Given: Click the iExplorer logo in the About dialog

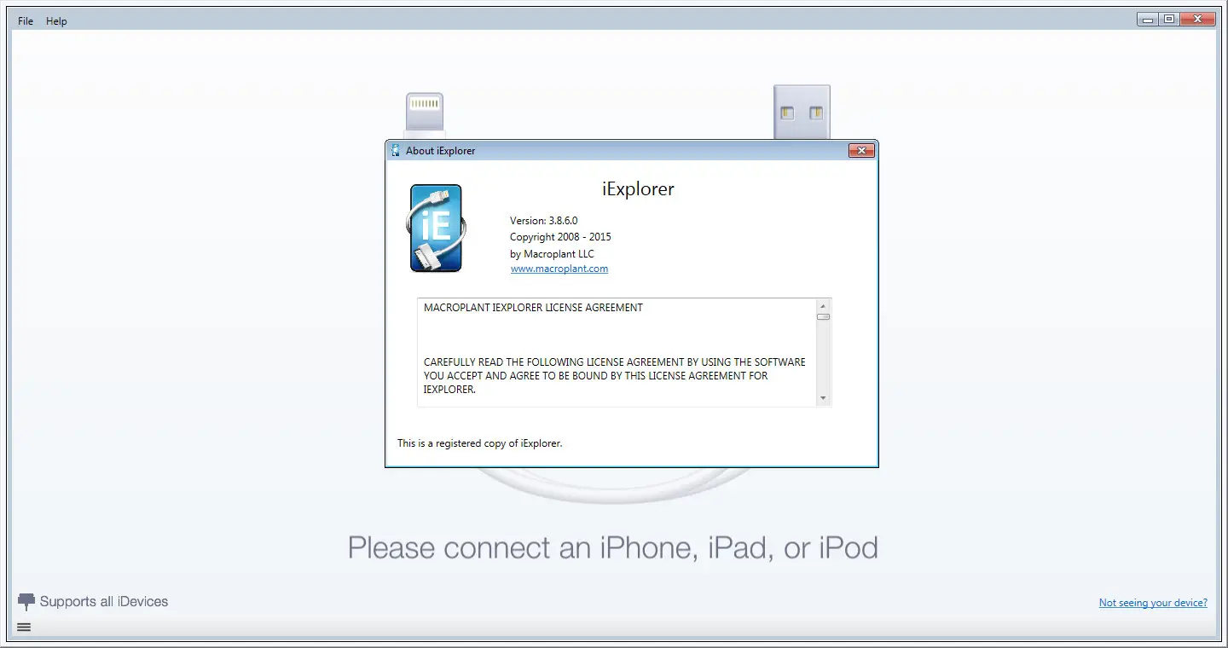Looking at the screenshot, I should 436,228.
